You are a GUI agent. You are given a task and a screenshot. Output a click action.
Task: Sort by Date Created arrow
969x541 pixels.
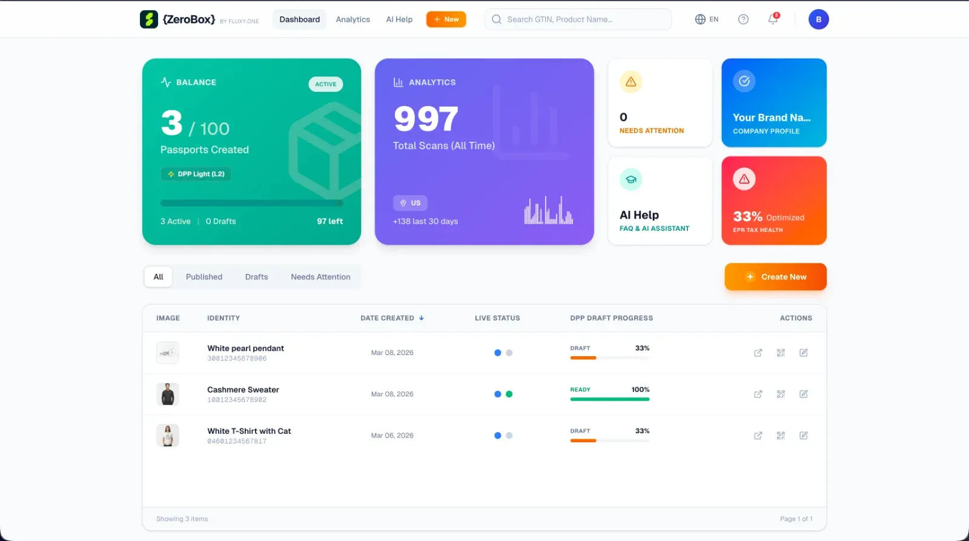tap(422, 318)
